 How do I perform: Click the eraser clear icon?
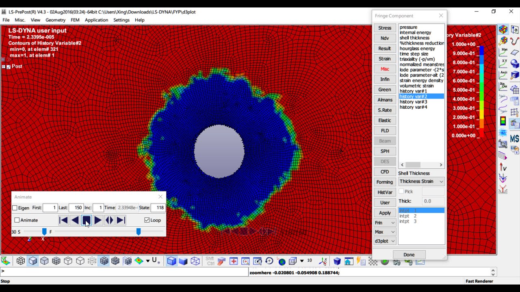coord(222,261)
